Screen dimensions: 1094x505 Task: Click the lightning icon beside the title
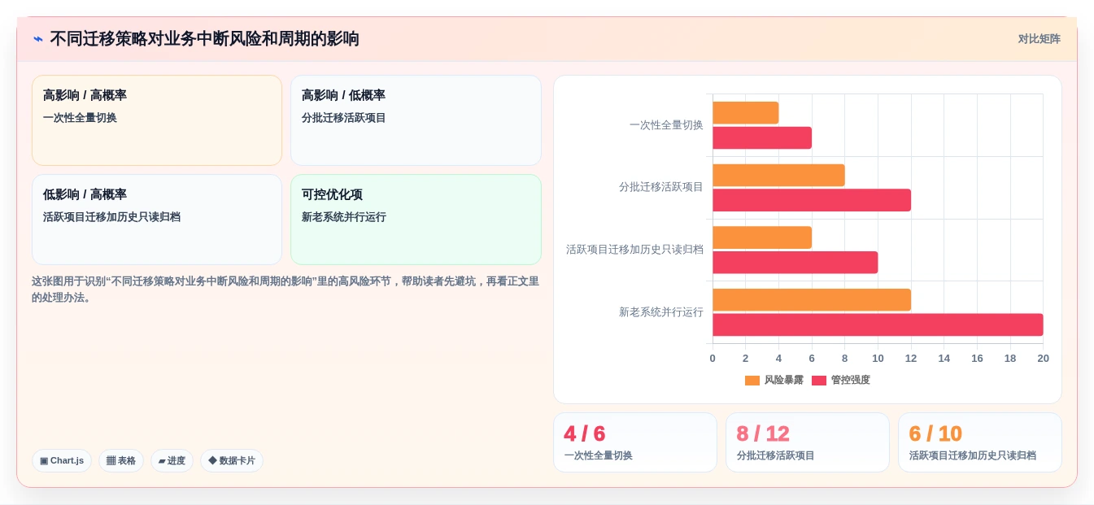(38, 39)
